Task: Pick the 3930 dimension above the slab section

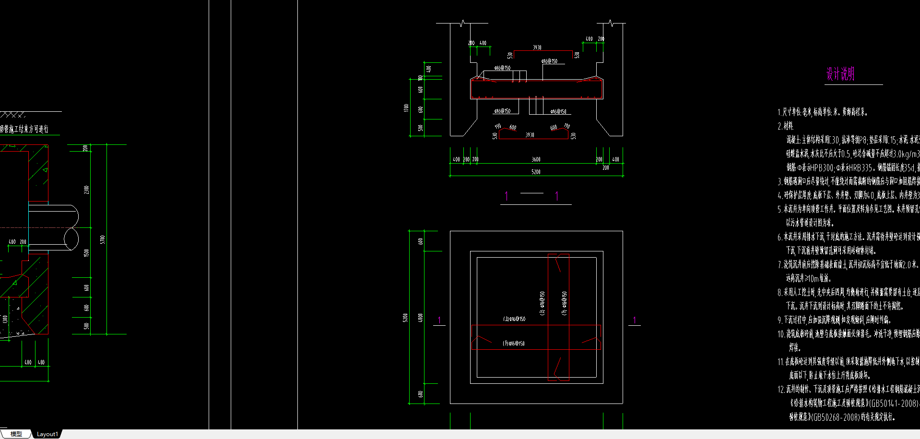Action: coord(537,47)
